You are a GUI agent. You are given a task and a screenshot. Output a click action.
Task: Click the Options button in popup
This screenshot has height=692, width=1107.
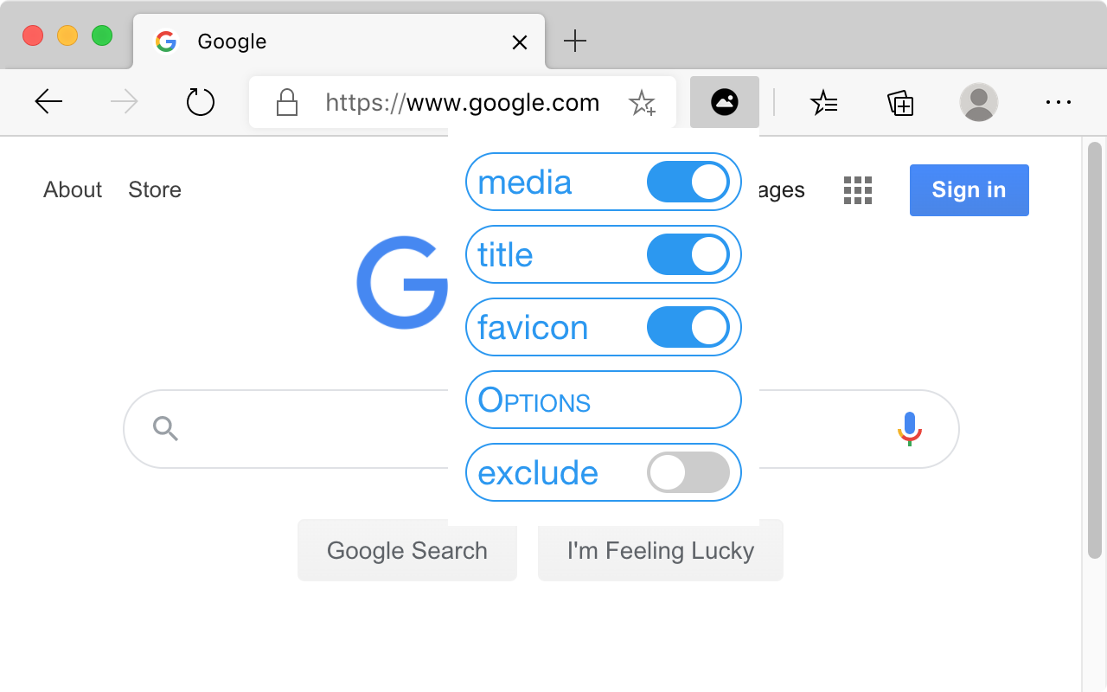pos(603,400)
